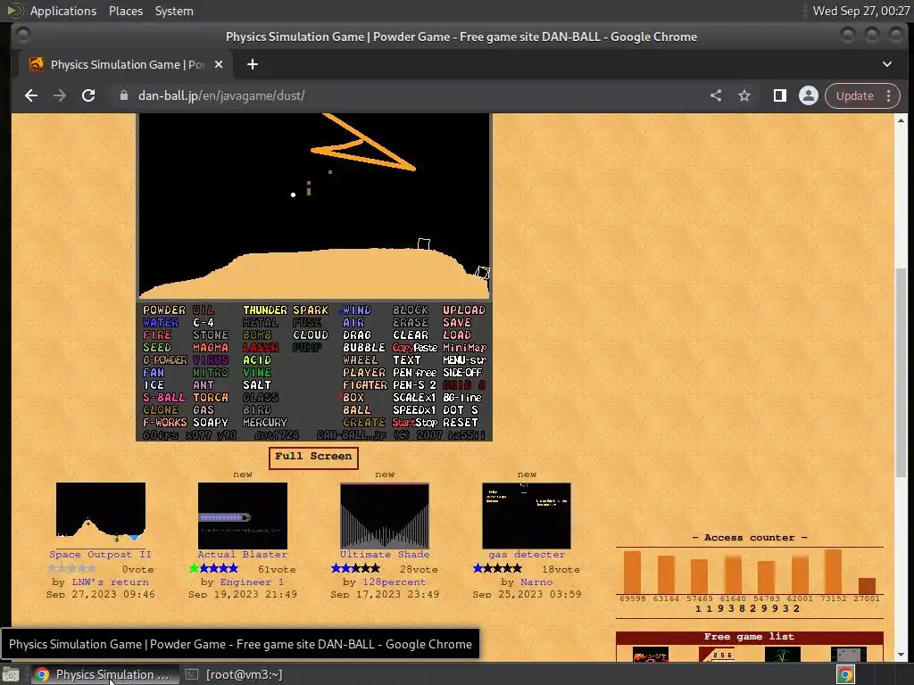The image size is (914, 685).
Task: Reload the Powder Game page
Action: tap(88, 95)
